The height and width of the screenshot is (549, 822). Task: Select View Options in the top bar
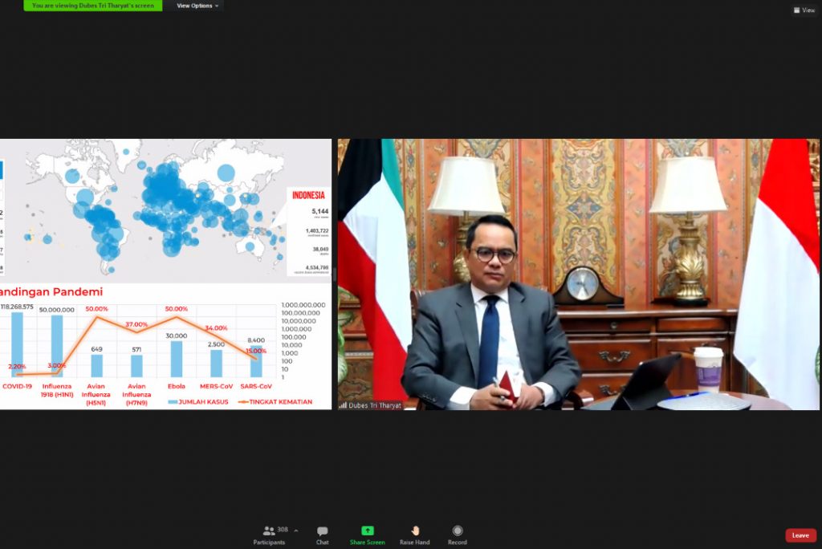coord(197,6)
